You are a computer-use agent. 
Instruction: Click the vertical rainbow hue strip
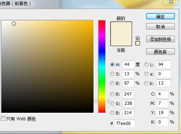click(x=102, y=66)
